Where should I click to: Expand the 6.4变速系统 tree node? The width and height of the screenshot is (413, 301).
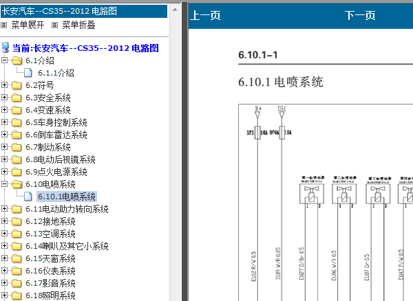(4, 109)
